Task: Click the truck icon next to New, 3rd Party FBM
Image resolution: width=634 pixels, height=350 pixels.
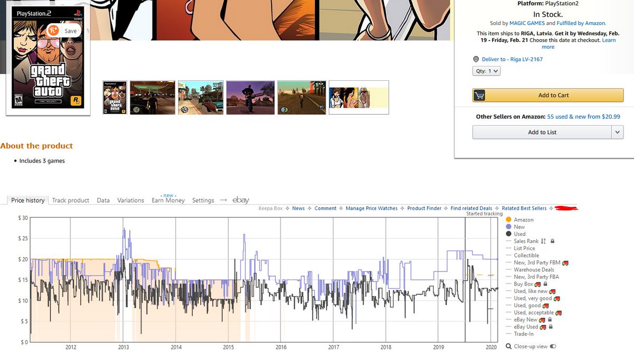Action: click(565, 262)
